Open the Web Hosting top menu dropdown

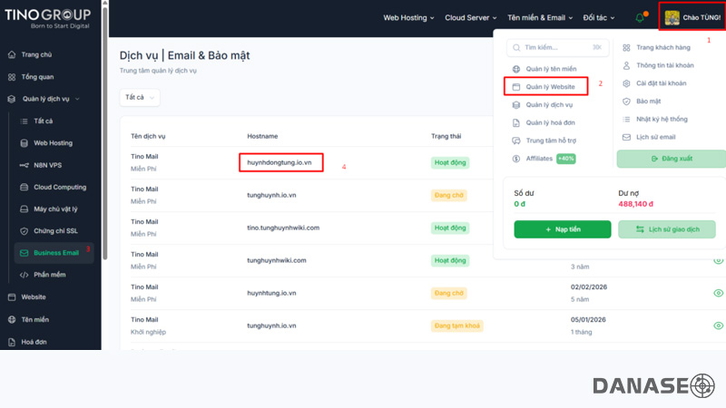tap(408, 17)
